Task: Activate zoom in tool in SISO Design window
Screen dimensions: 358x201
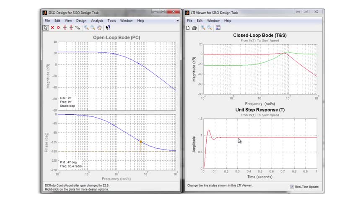Action: (86, 28)
